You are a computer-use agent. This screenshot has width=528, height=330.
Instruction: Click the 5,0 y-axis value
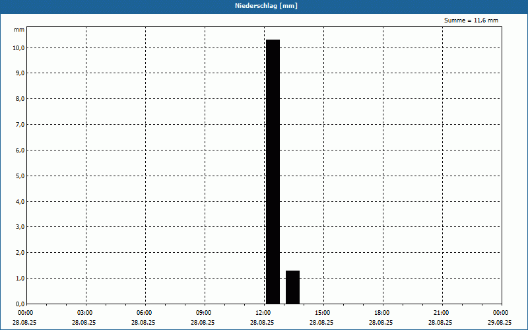click(20, 176)
